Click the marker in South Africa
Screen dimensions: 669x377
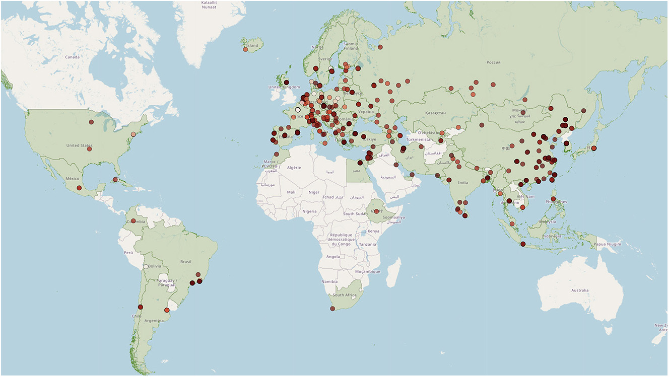click(332, 309)
